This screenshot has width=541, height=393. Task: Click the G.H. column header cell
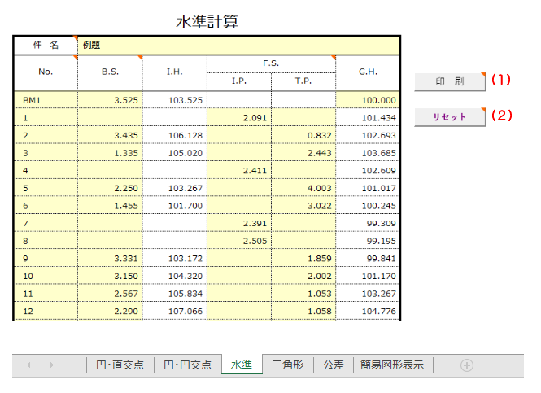coord(368,72)
